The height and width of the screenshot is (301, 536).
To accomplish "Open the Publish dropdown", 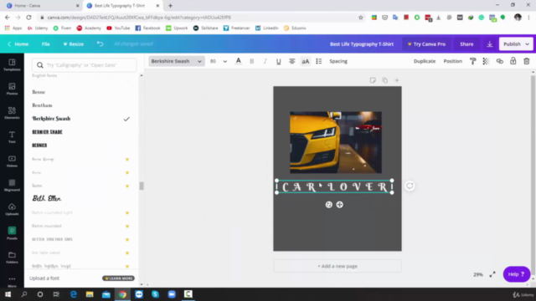I will click(516, 44).
